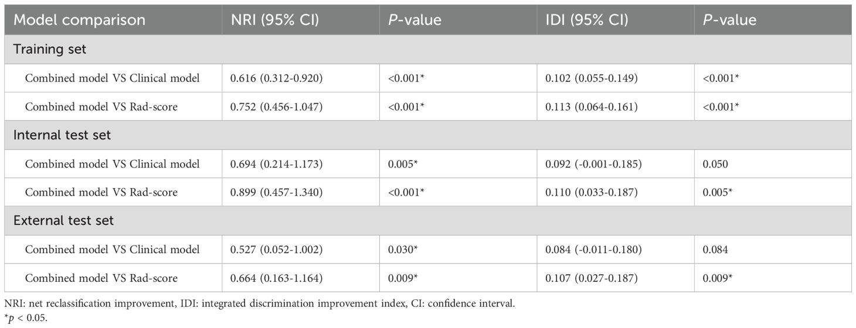The height and width of the screenshot is (328, 856).
Task: Click the Internal test set section row
Action: (x=427, y=135)
